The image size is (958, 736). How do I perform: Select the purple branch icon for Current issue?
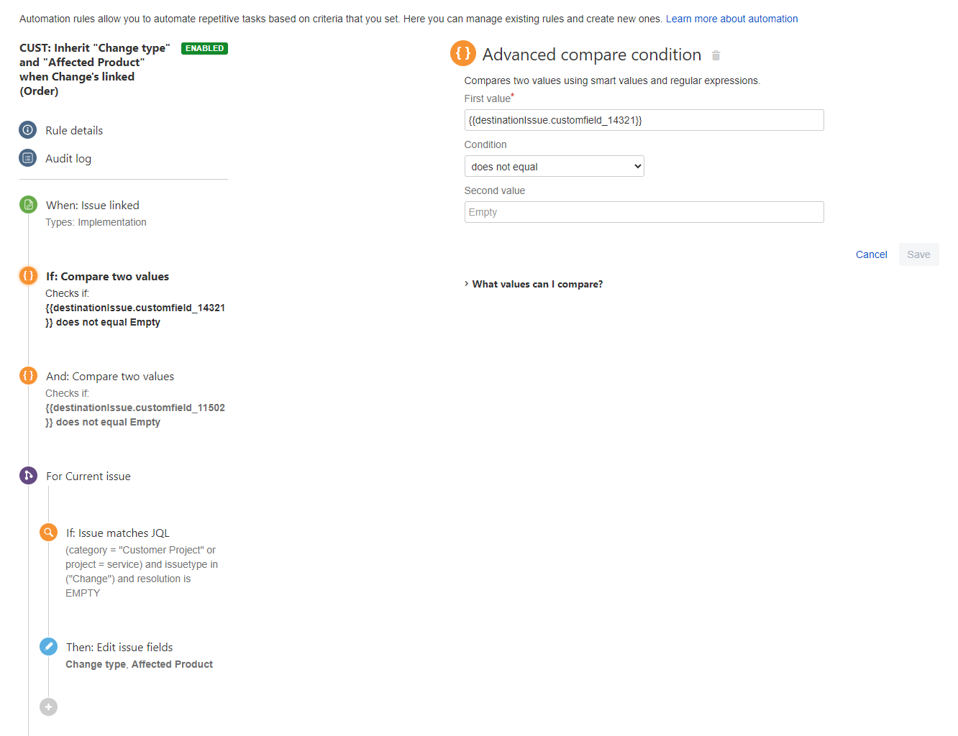tap(27, 475)
